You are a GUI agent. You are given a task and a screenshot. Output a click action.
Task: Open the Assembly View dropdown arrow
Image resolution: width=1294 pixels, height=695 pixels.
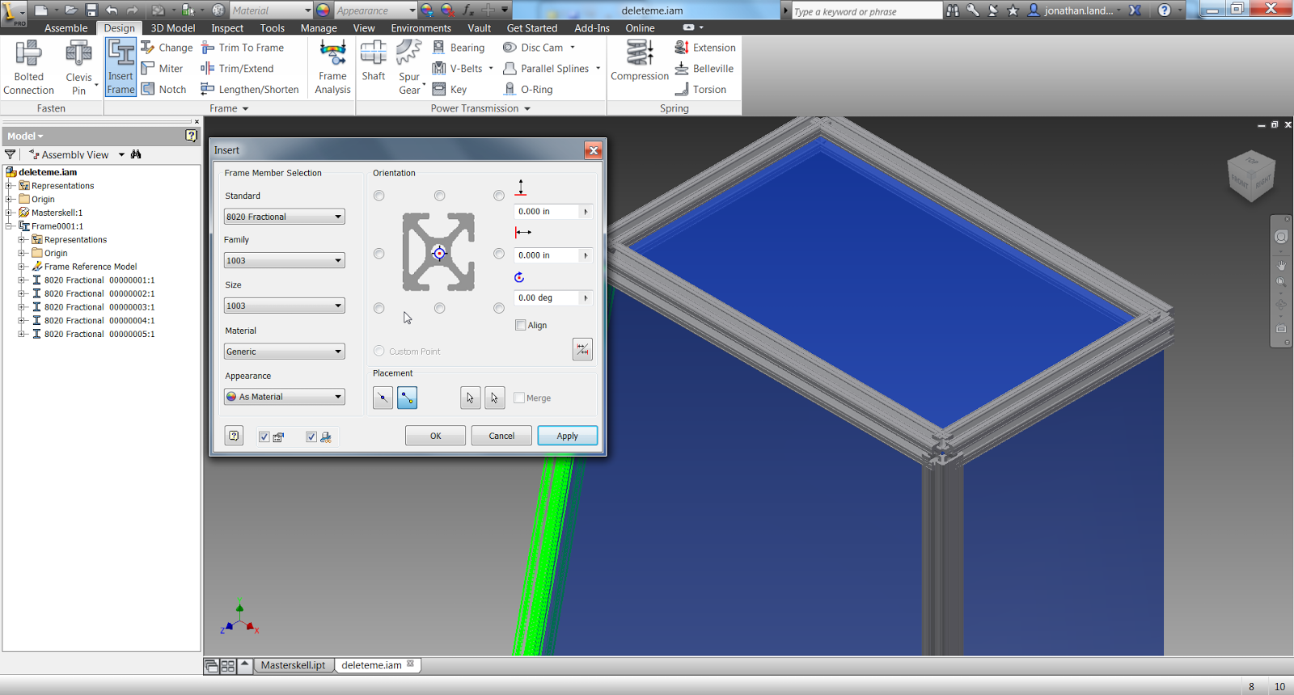121,154
